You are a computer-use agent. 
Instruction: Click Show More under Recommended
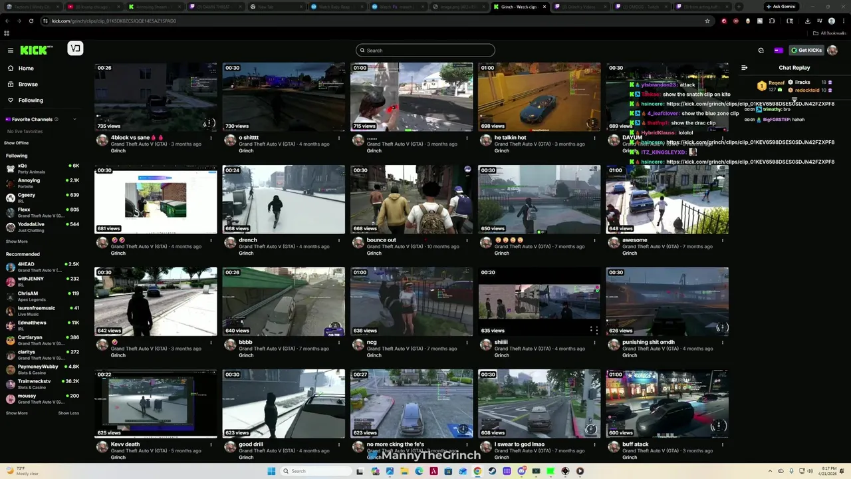(x=17, y=413)
